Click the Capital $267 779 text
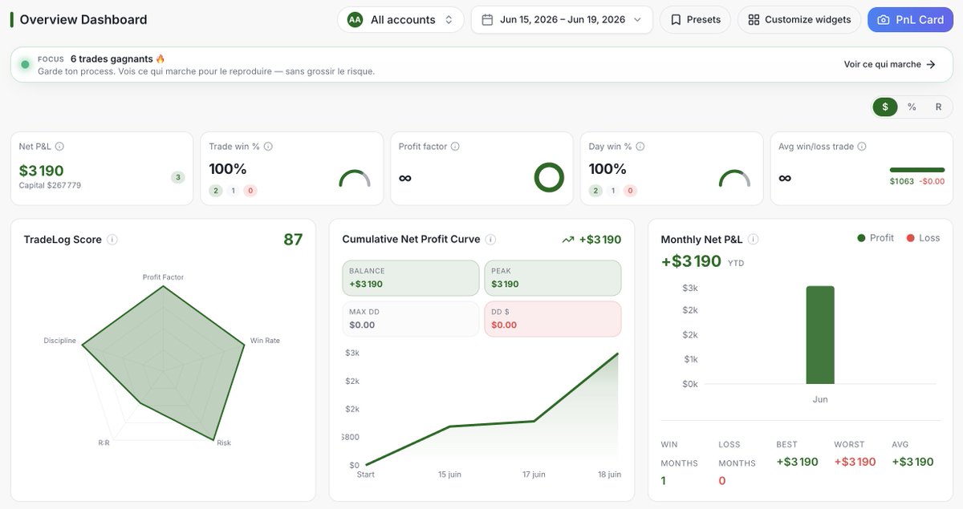This screenshot has height=509, width=963. click(51, 185)
